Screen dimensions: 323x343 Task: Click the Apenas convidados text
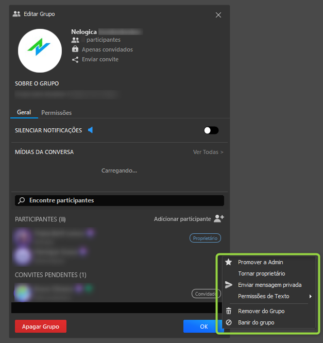pos(107,49)
